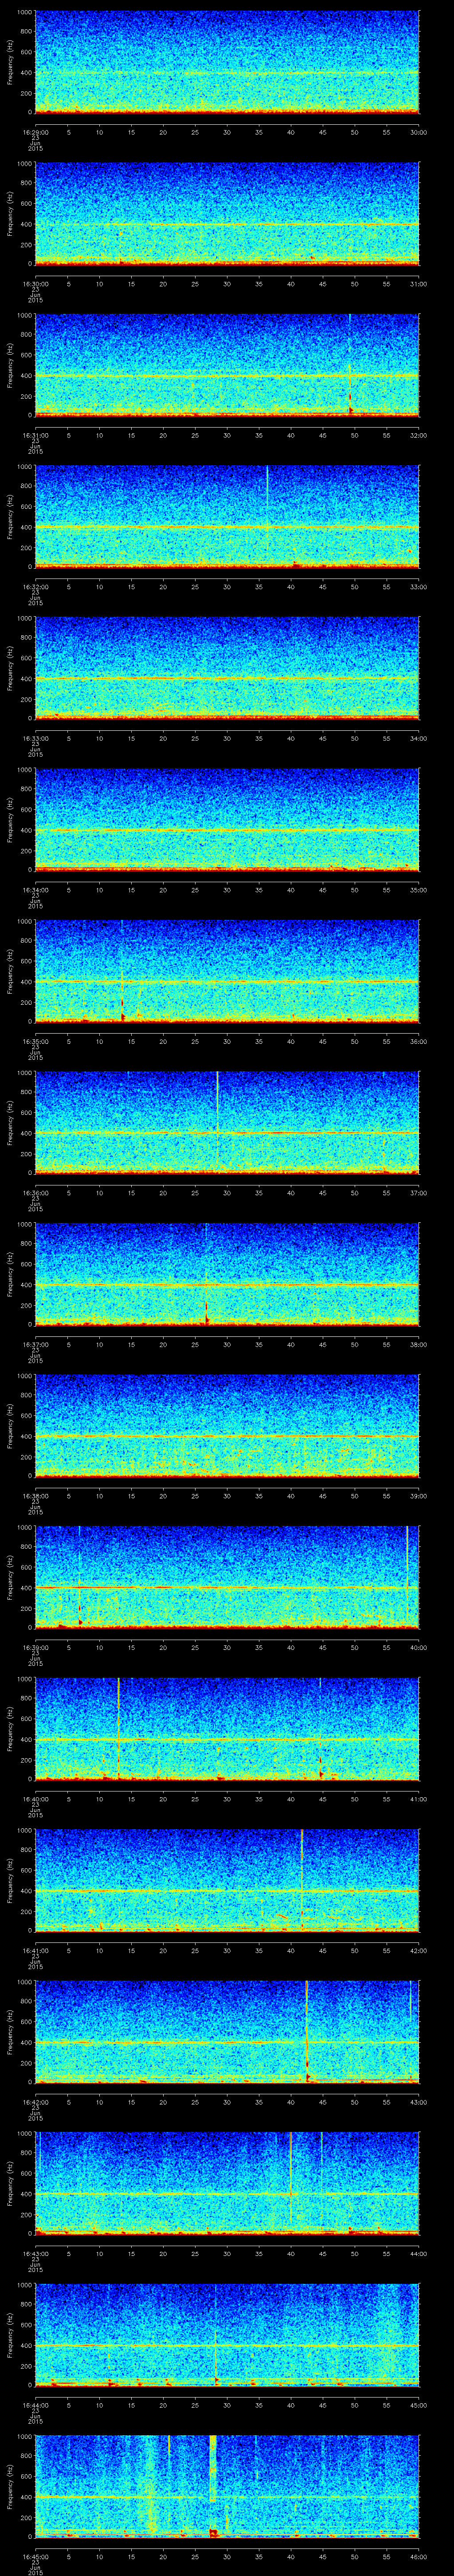
Task: Click the 16:37:00 start time label
Action: click(35, 1345)
